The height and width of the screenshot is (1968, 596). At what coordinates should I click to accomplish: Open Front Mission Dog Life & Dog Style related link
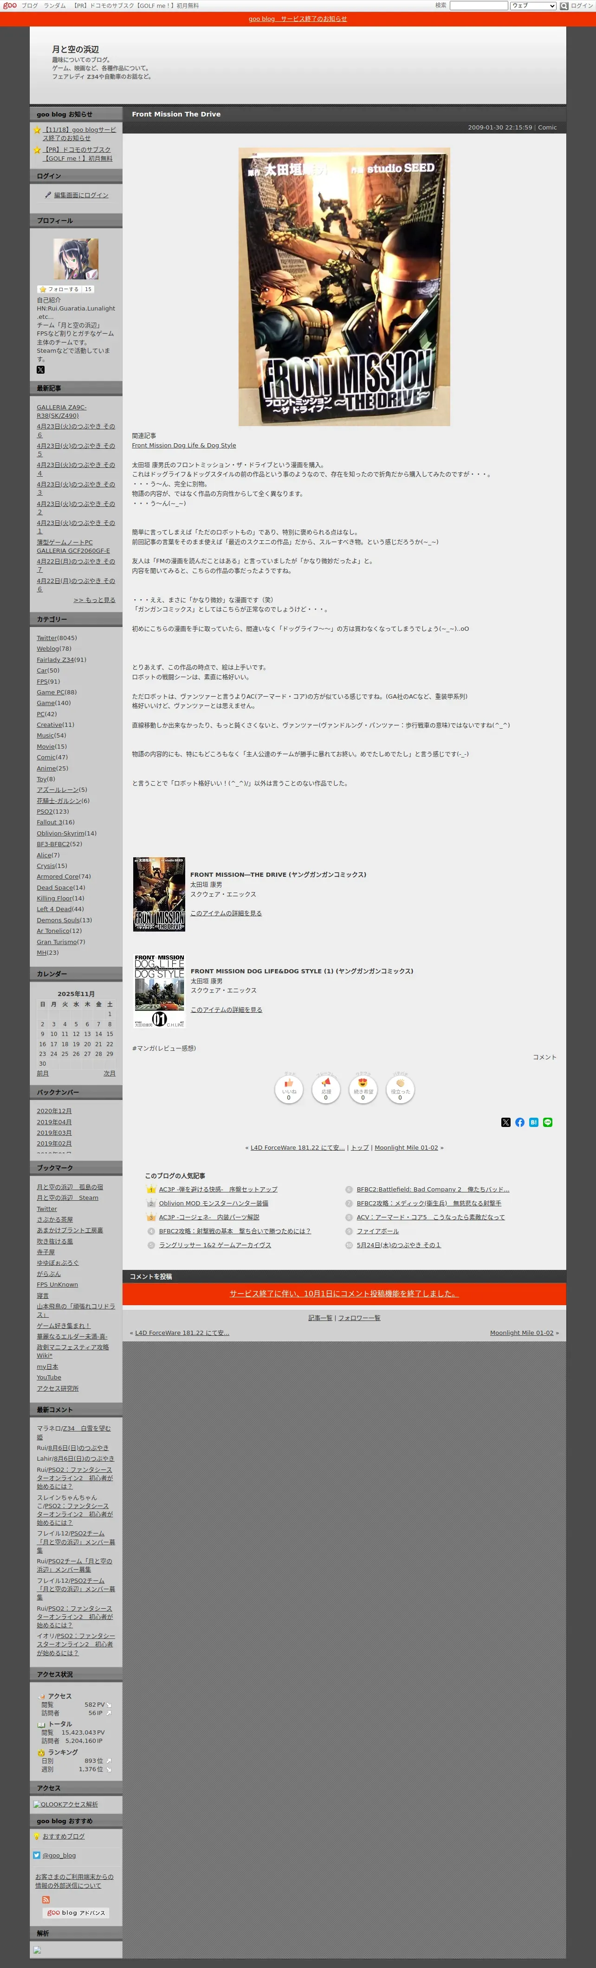(x=184, y=446)
